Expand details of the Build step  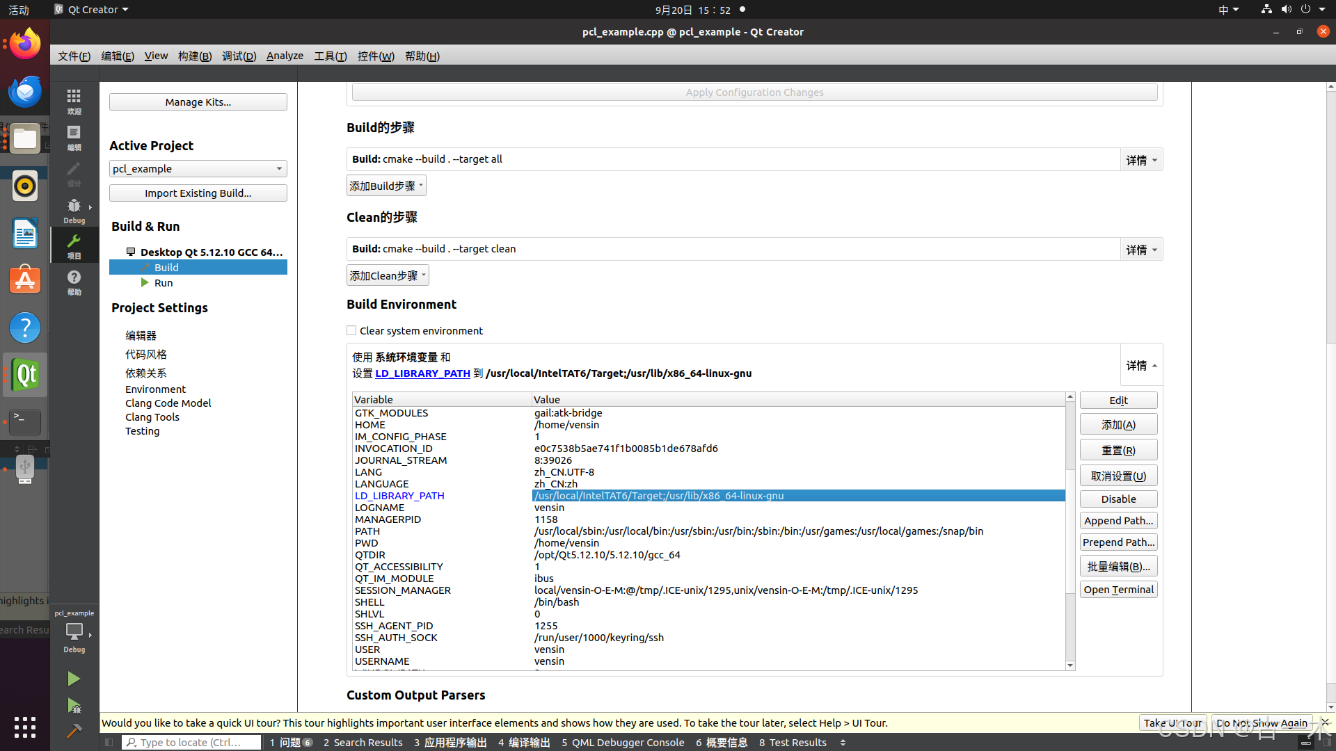[1141, 160]
